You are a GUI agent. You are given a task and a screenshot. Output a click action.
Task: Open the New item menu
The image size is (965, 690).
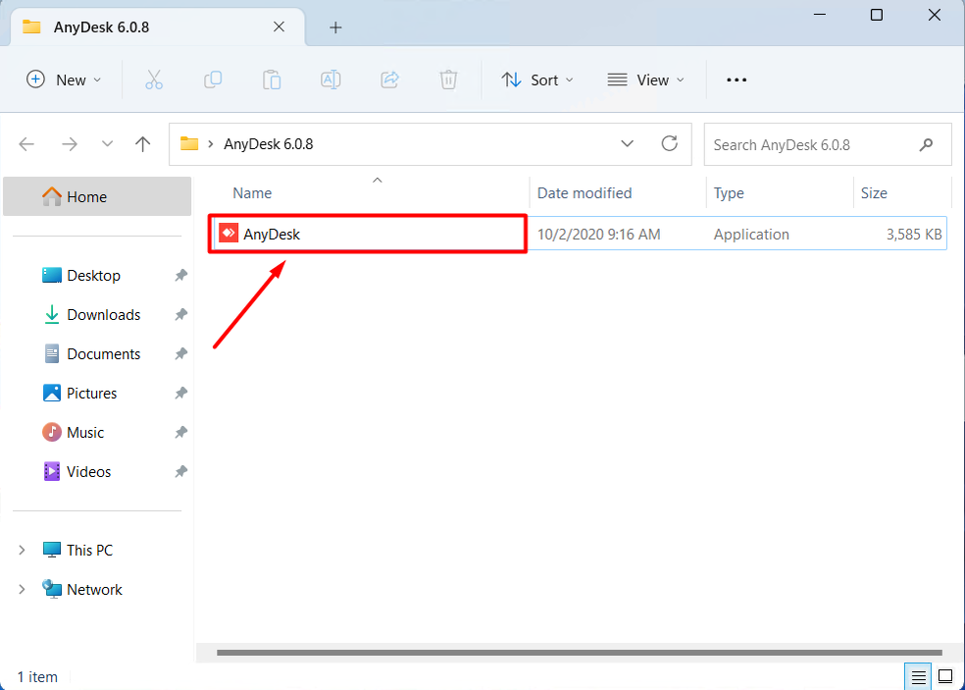pyautogui.click(x=64, y=80)
